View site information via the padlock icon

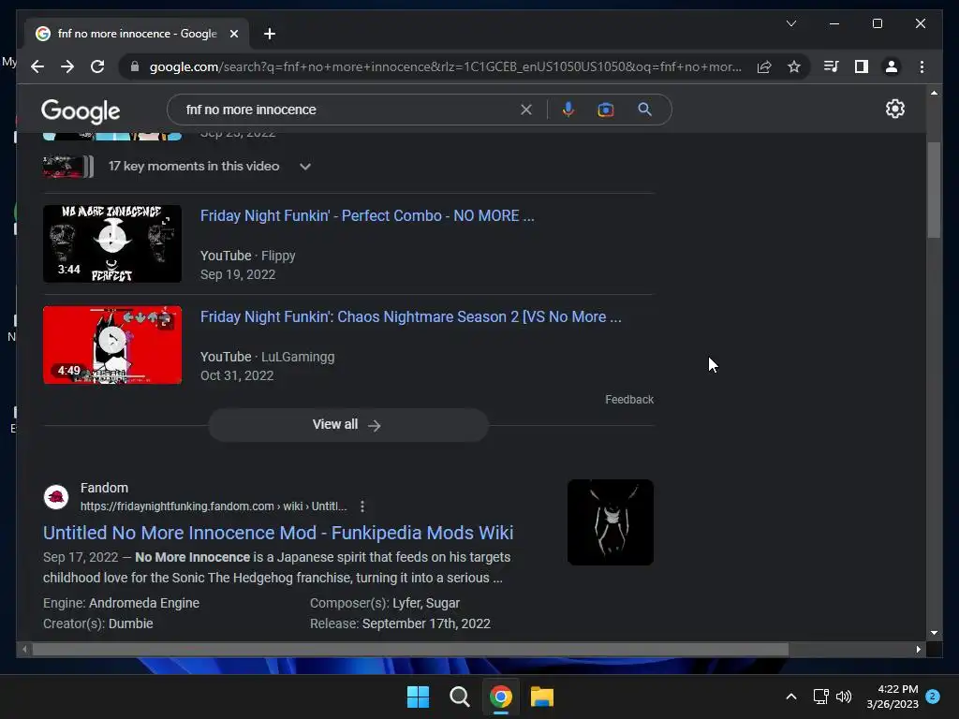click(135, 66)
